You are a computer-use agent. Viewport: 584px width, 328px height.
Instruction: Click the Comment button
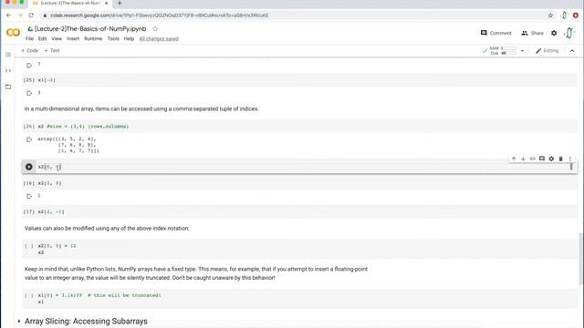tap(496, 33)
